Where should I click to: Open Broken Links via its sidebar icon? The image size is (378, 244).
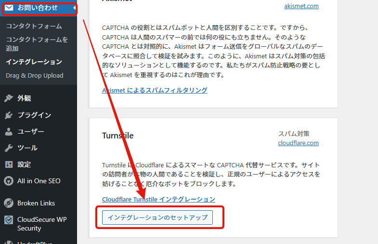[x=9, y=203]
